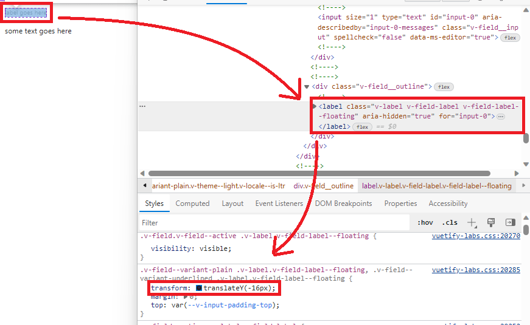Toggle flex badge on input element
The width and height of the screenshot is (530, 325).
click(510, 38)
